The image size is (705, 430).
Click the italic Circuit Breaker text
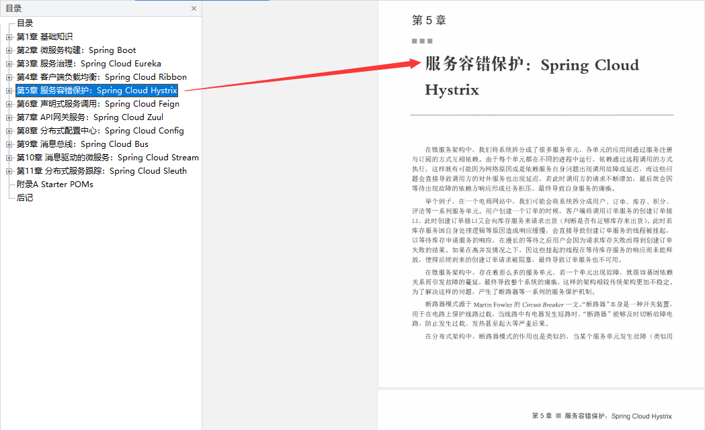pos(542,305)
